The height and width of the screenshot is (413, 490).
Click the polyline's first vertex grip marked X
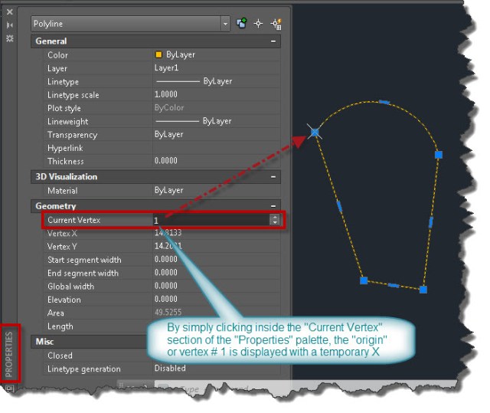coord(315,133)
